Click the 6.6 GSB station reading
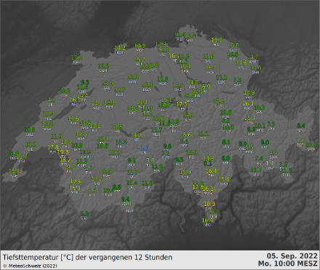 (x=84, y=213)
